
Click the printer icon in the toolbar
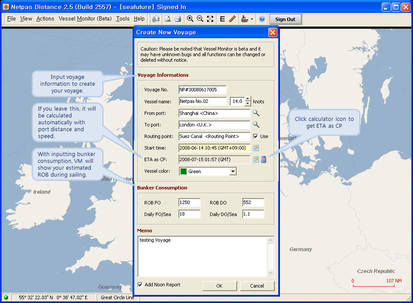pyautogui.click(x=178, y=19)
